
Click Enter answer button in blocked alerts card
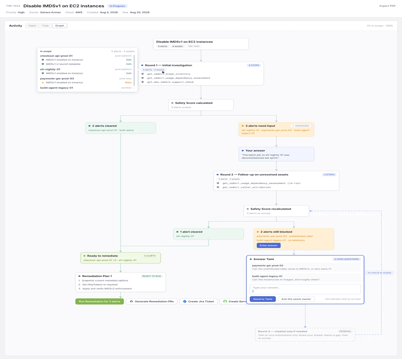(268, 245)
